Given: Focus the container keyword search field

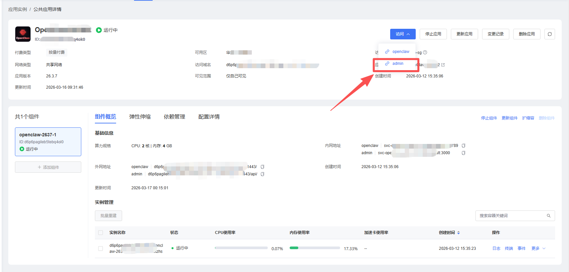Looking at the screenshot, I should click(510, 216).
